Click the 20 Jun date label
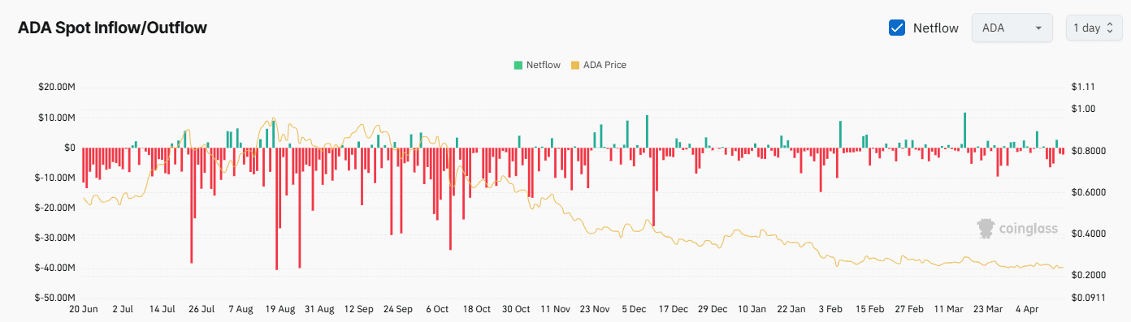Screen dimensions: 1131x322 point(84,309)
